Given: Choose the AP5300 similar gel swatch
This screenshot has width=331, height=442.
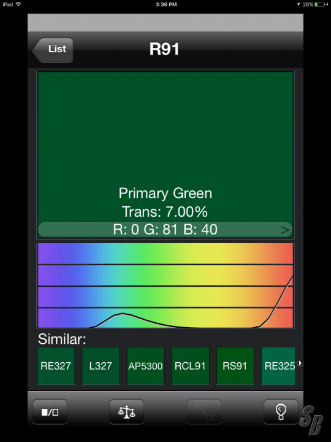Looking at the screenshot, I should click(x=145, y=366).
